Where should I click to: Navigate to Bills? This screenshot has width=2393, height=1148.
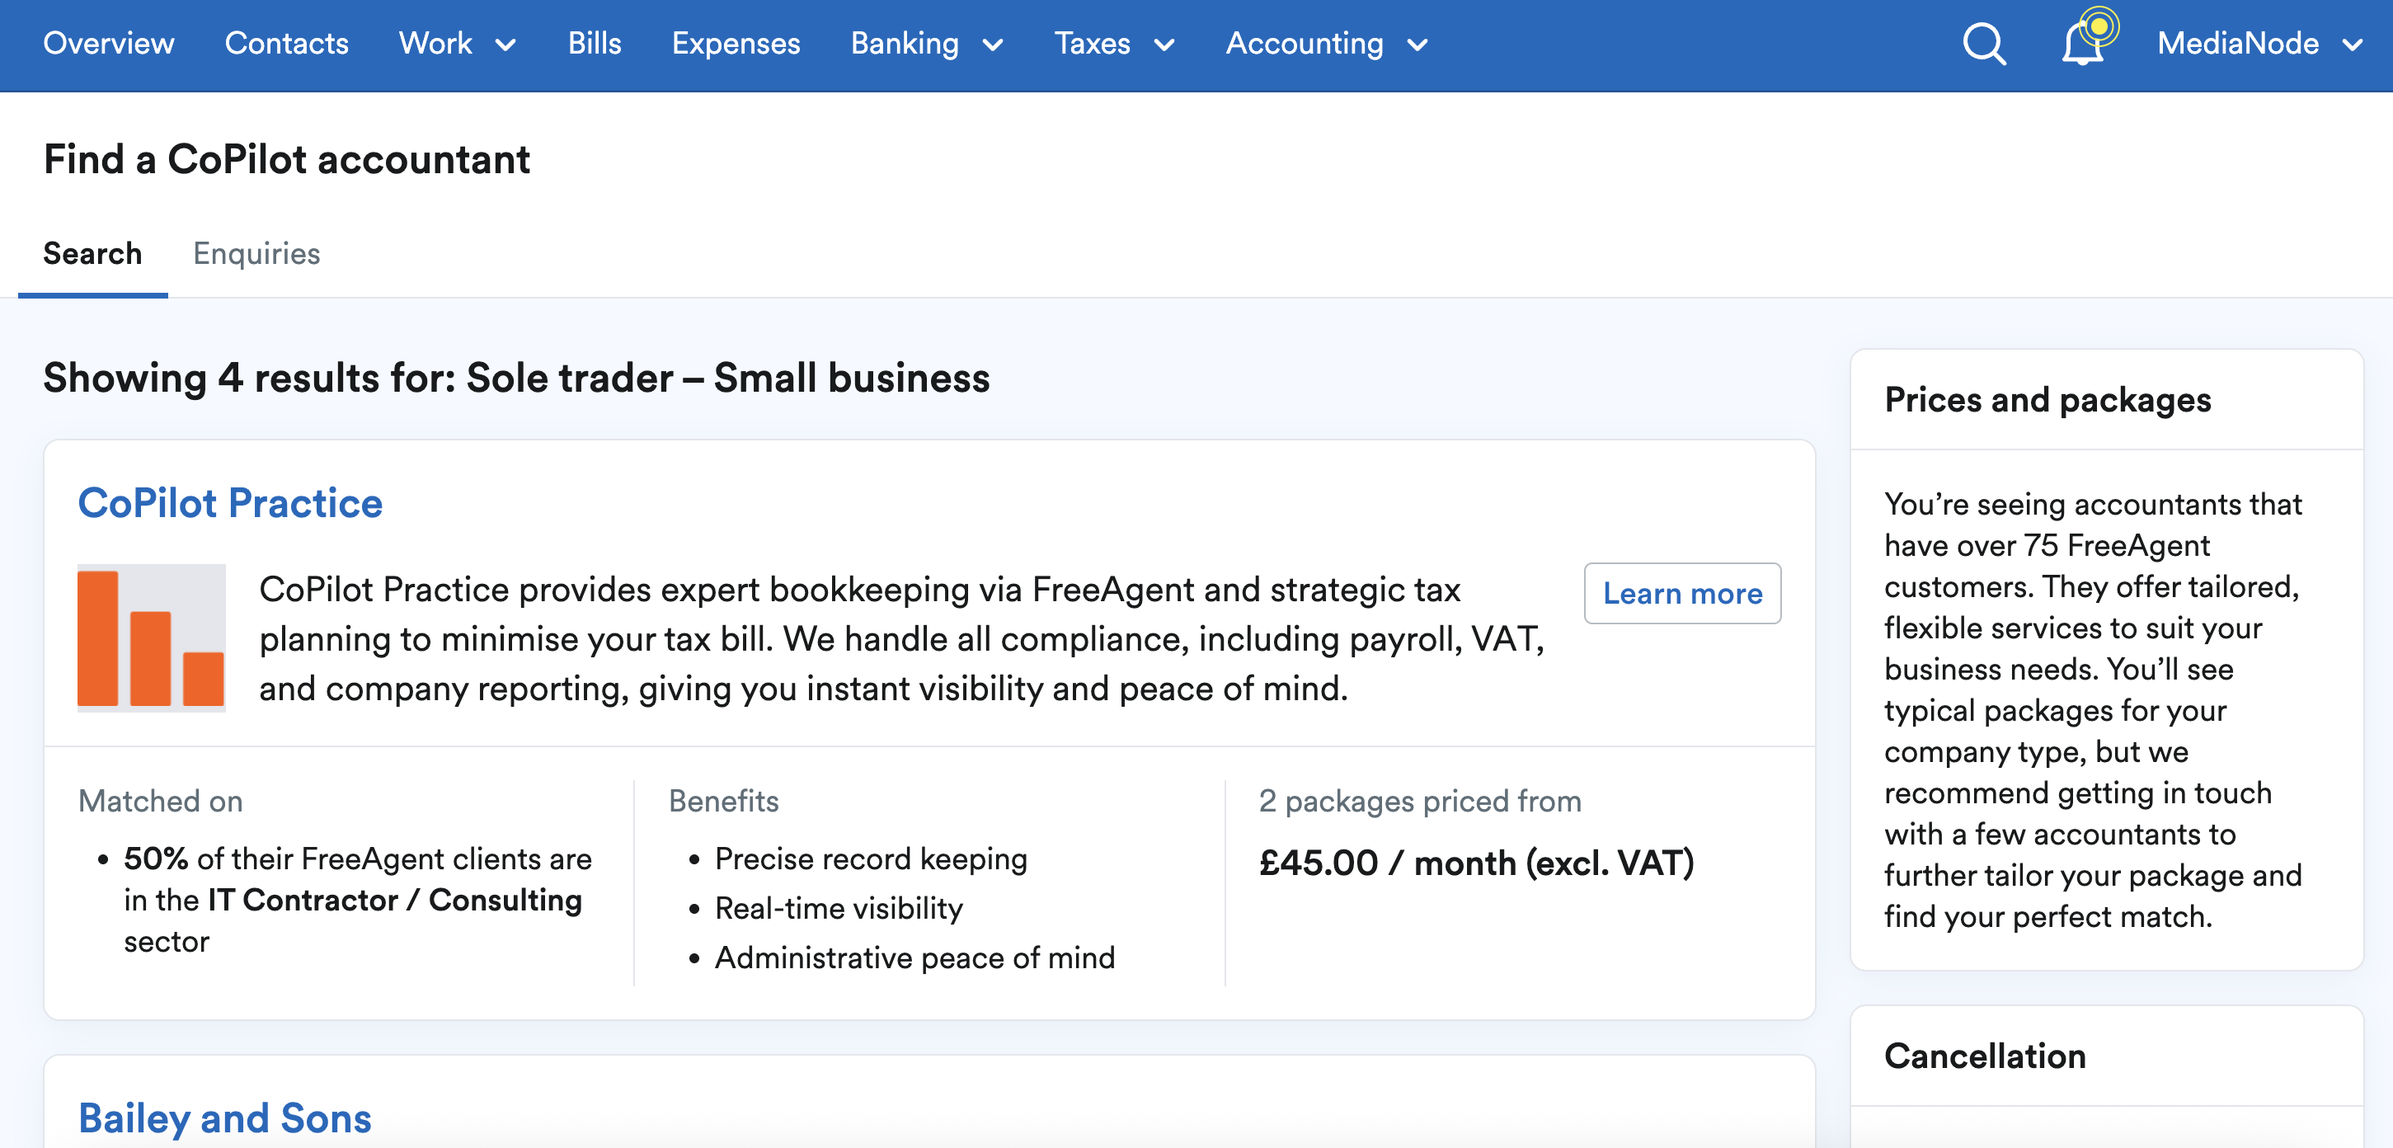[x=595, y=44]
